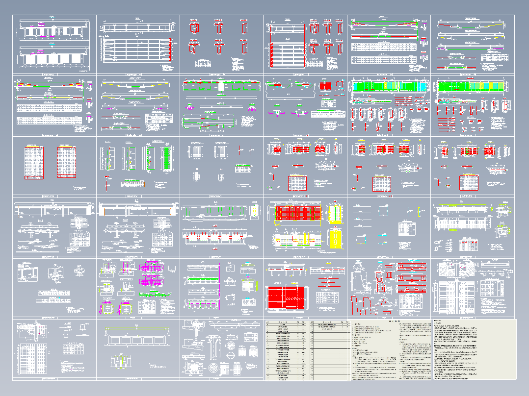
Task: Select the sheet with red barrier profile outlines
Action: (x=389, y=288)
